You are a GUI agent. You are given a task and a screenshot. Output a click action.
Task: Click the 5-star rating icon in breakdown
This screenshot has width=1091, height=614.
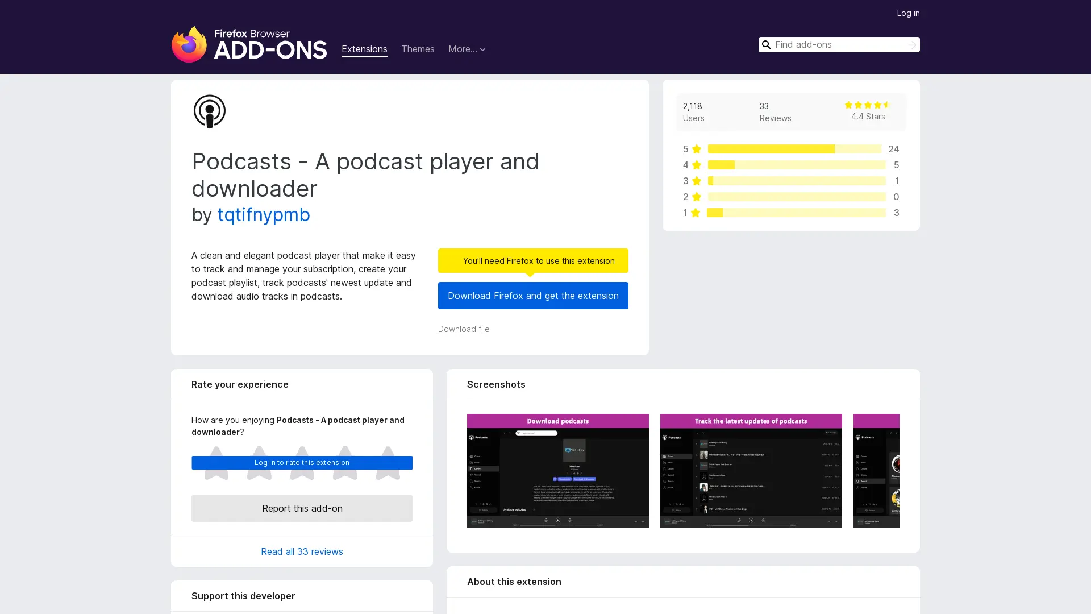[697, 149]
